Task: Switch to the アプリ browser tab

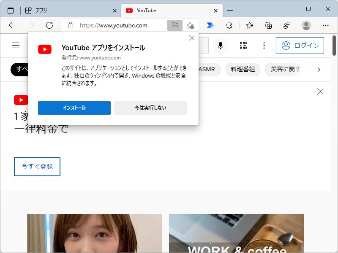Action: tap(63, 10)
